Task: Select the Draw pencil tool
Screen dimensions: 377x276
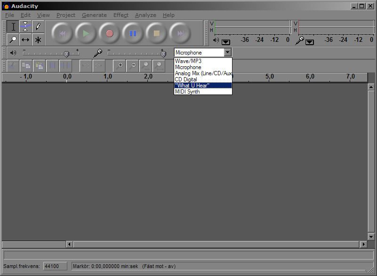Action: [38, 27]
